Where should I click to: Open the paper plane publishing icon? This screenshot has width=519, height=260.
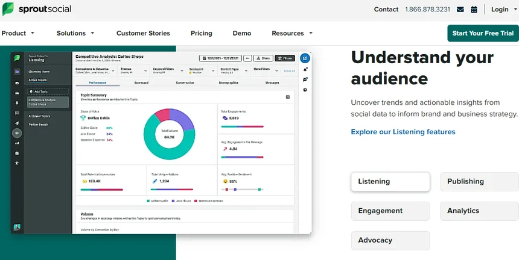(17, 123)
